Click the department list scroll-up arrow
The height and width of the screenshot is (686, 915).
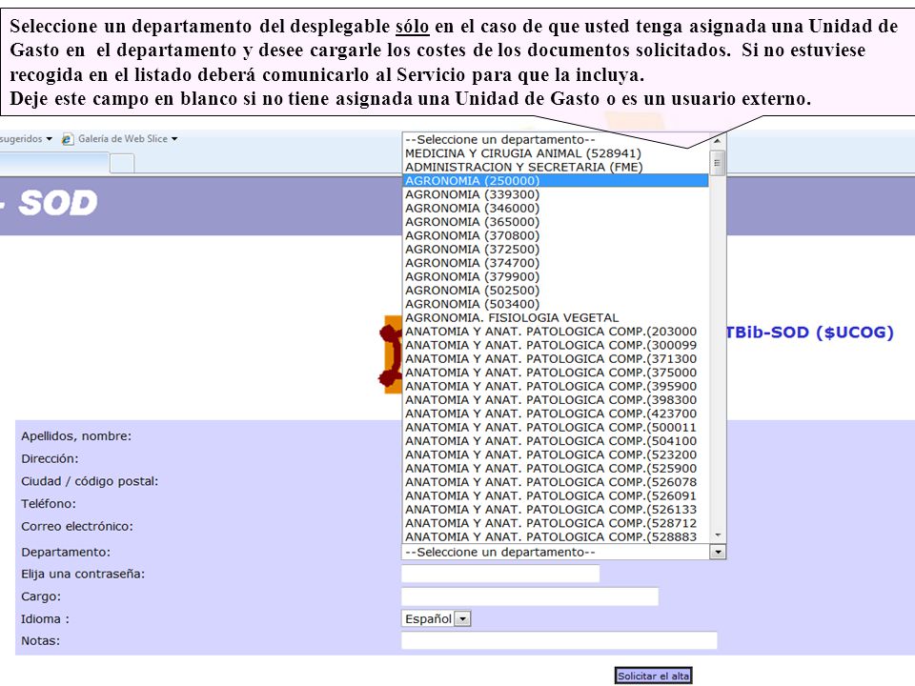(717, 141)
